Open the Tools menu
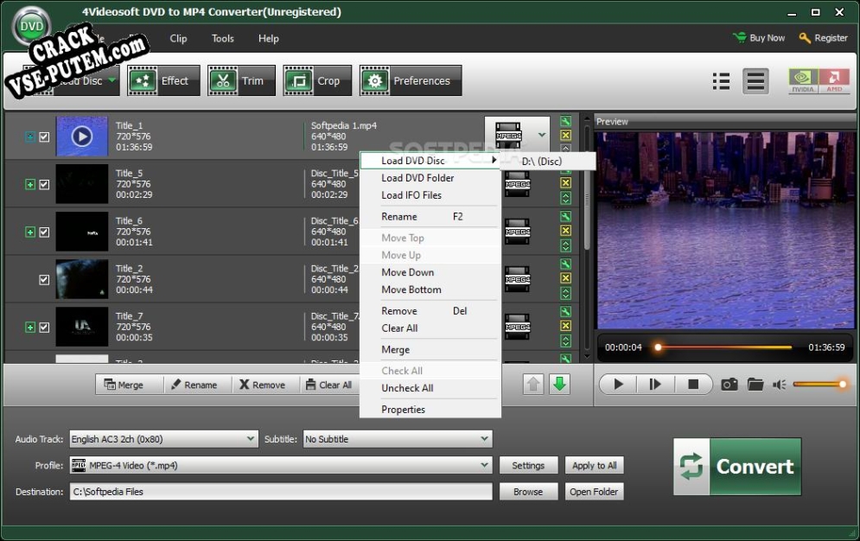The image size is (860, 541). point(223,38)
